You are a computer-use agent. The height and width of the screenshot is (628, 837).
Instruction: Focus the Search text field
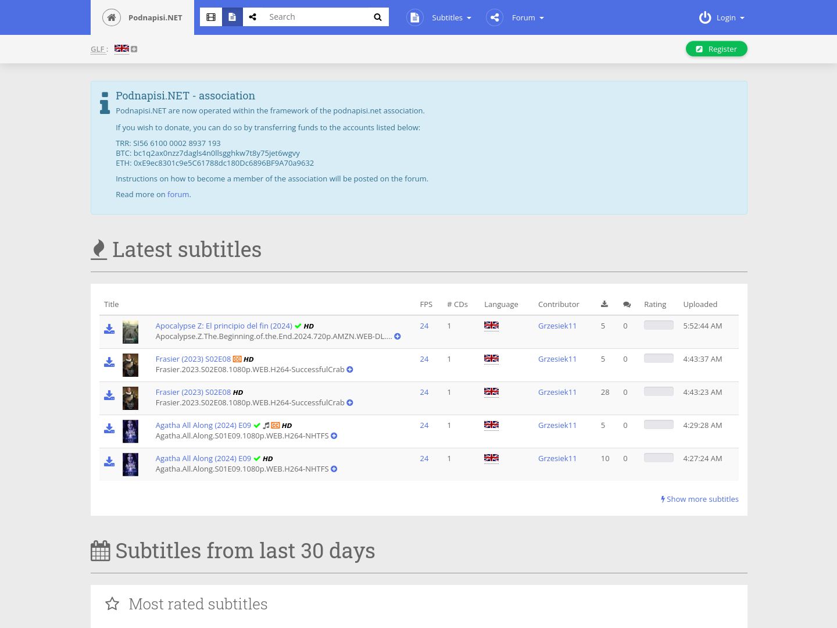point(316,17)
